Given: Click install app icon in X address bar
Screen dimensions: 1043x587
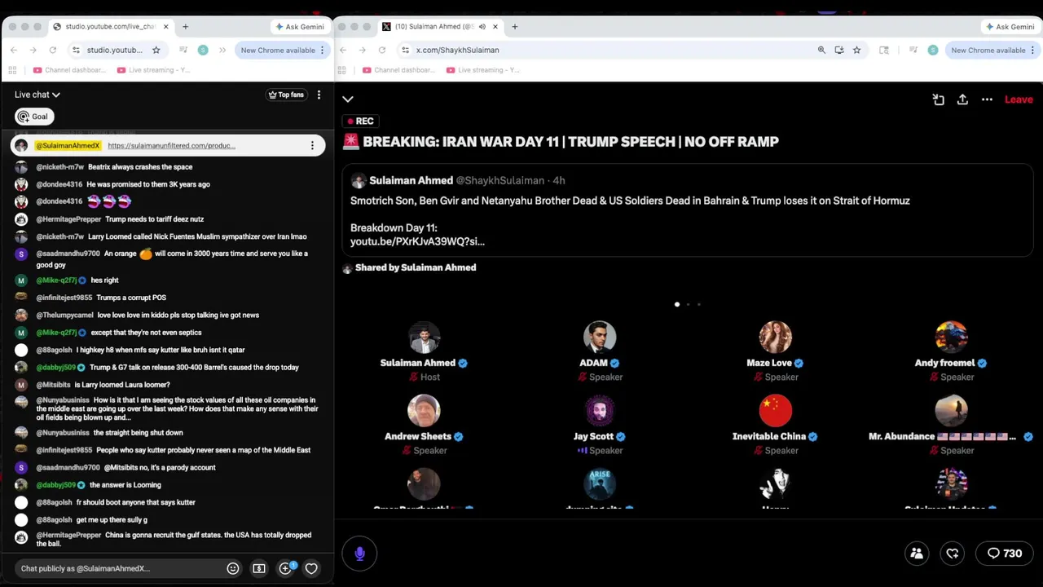Looking at the screenshot, I should [x=839, y=50].
